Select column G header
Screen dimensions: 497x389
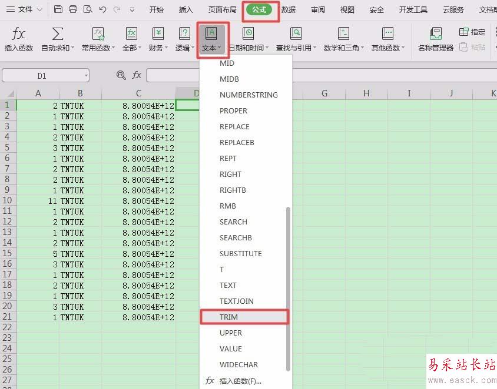click(324, 93)
